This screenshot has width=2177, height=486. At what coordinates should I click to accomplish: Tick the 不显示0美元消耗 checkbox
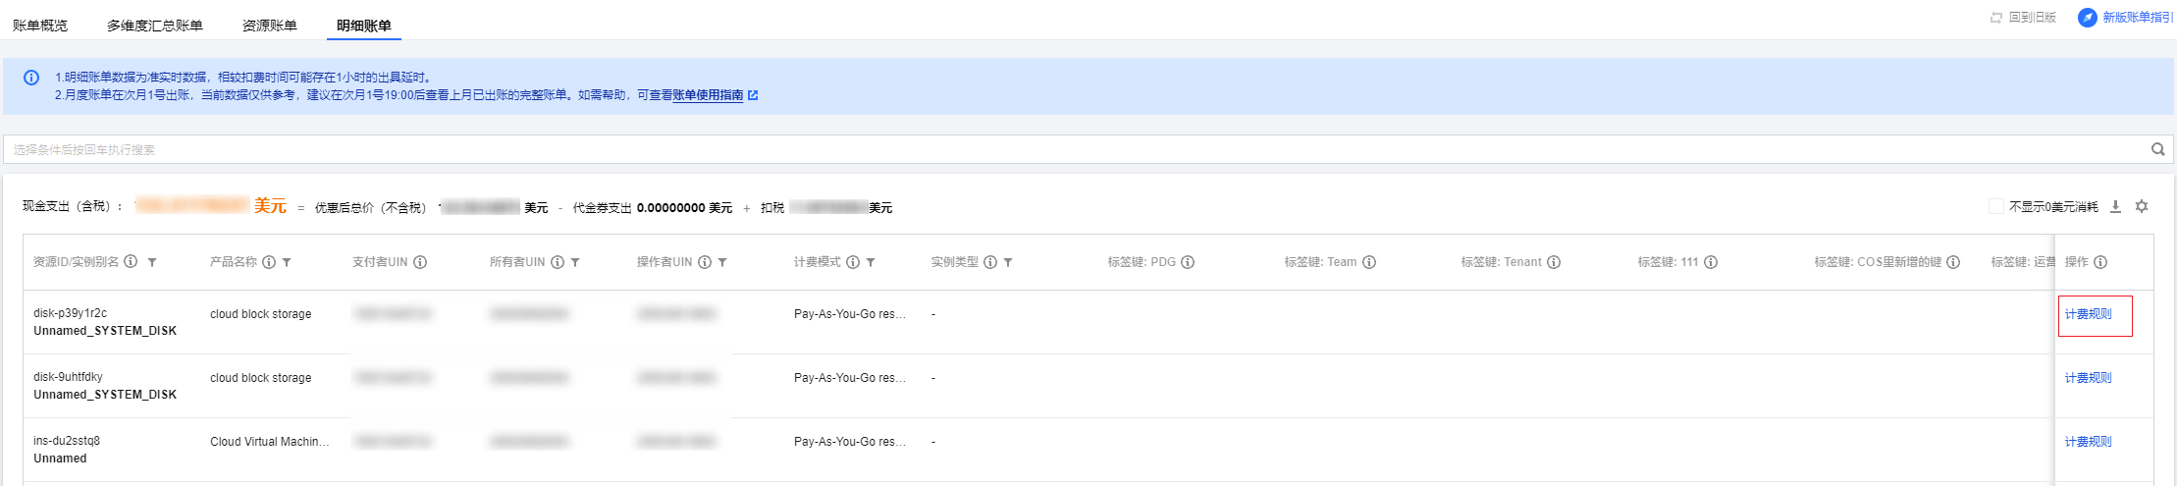[x=1995, y=206]
